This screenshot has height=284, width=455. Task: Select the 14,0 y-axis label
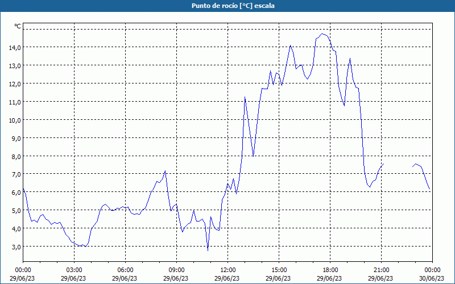15,48
